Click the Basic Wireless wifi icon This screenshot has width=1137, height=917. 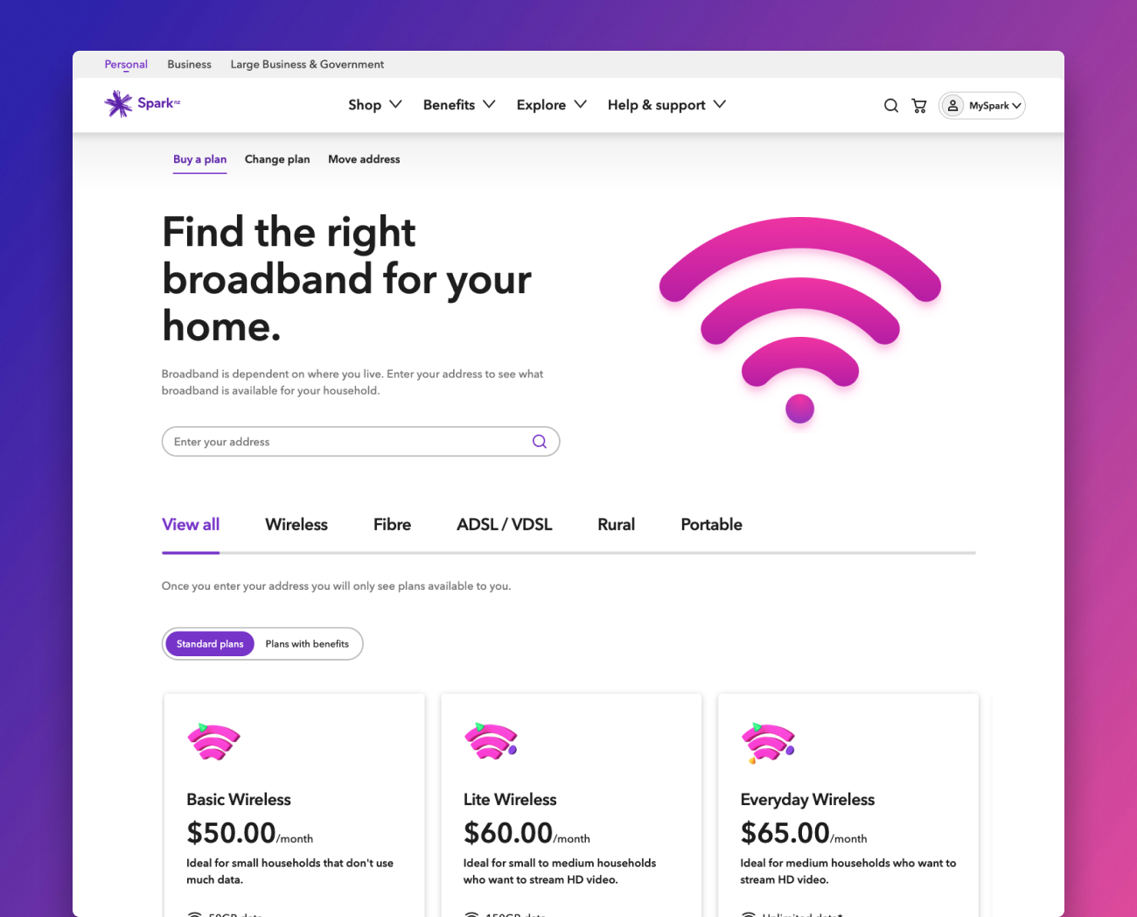pos(213,741)
